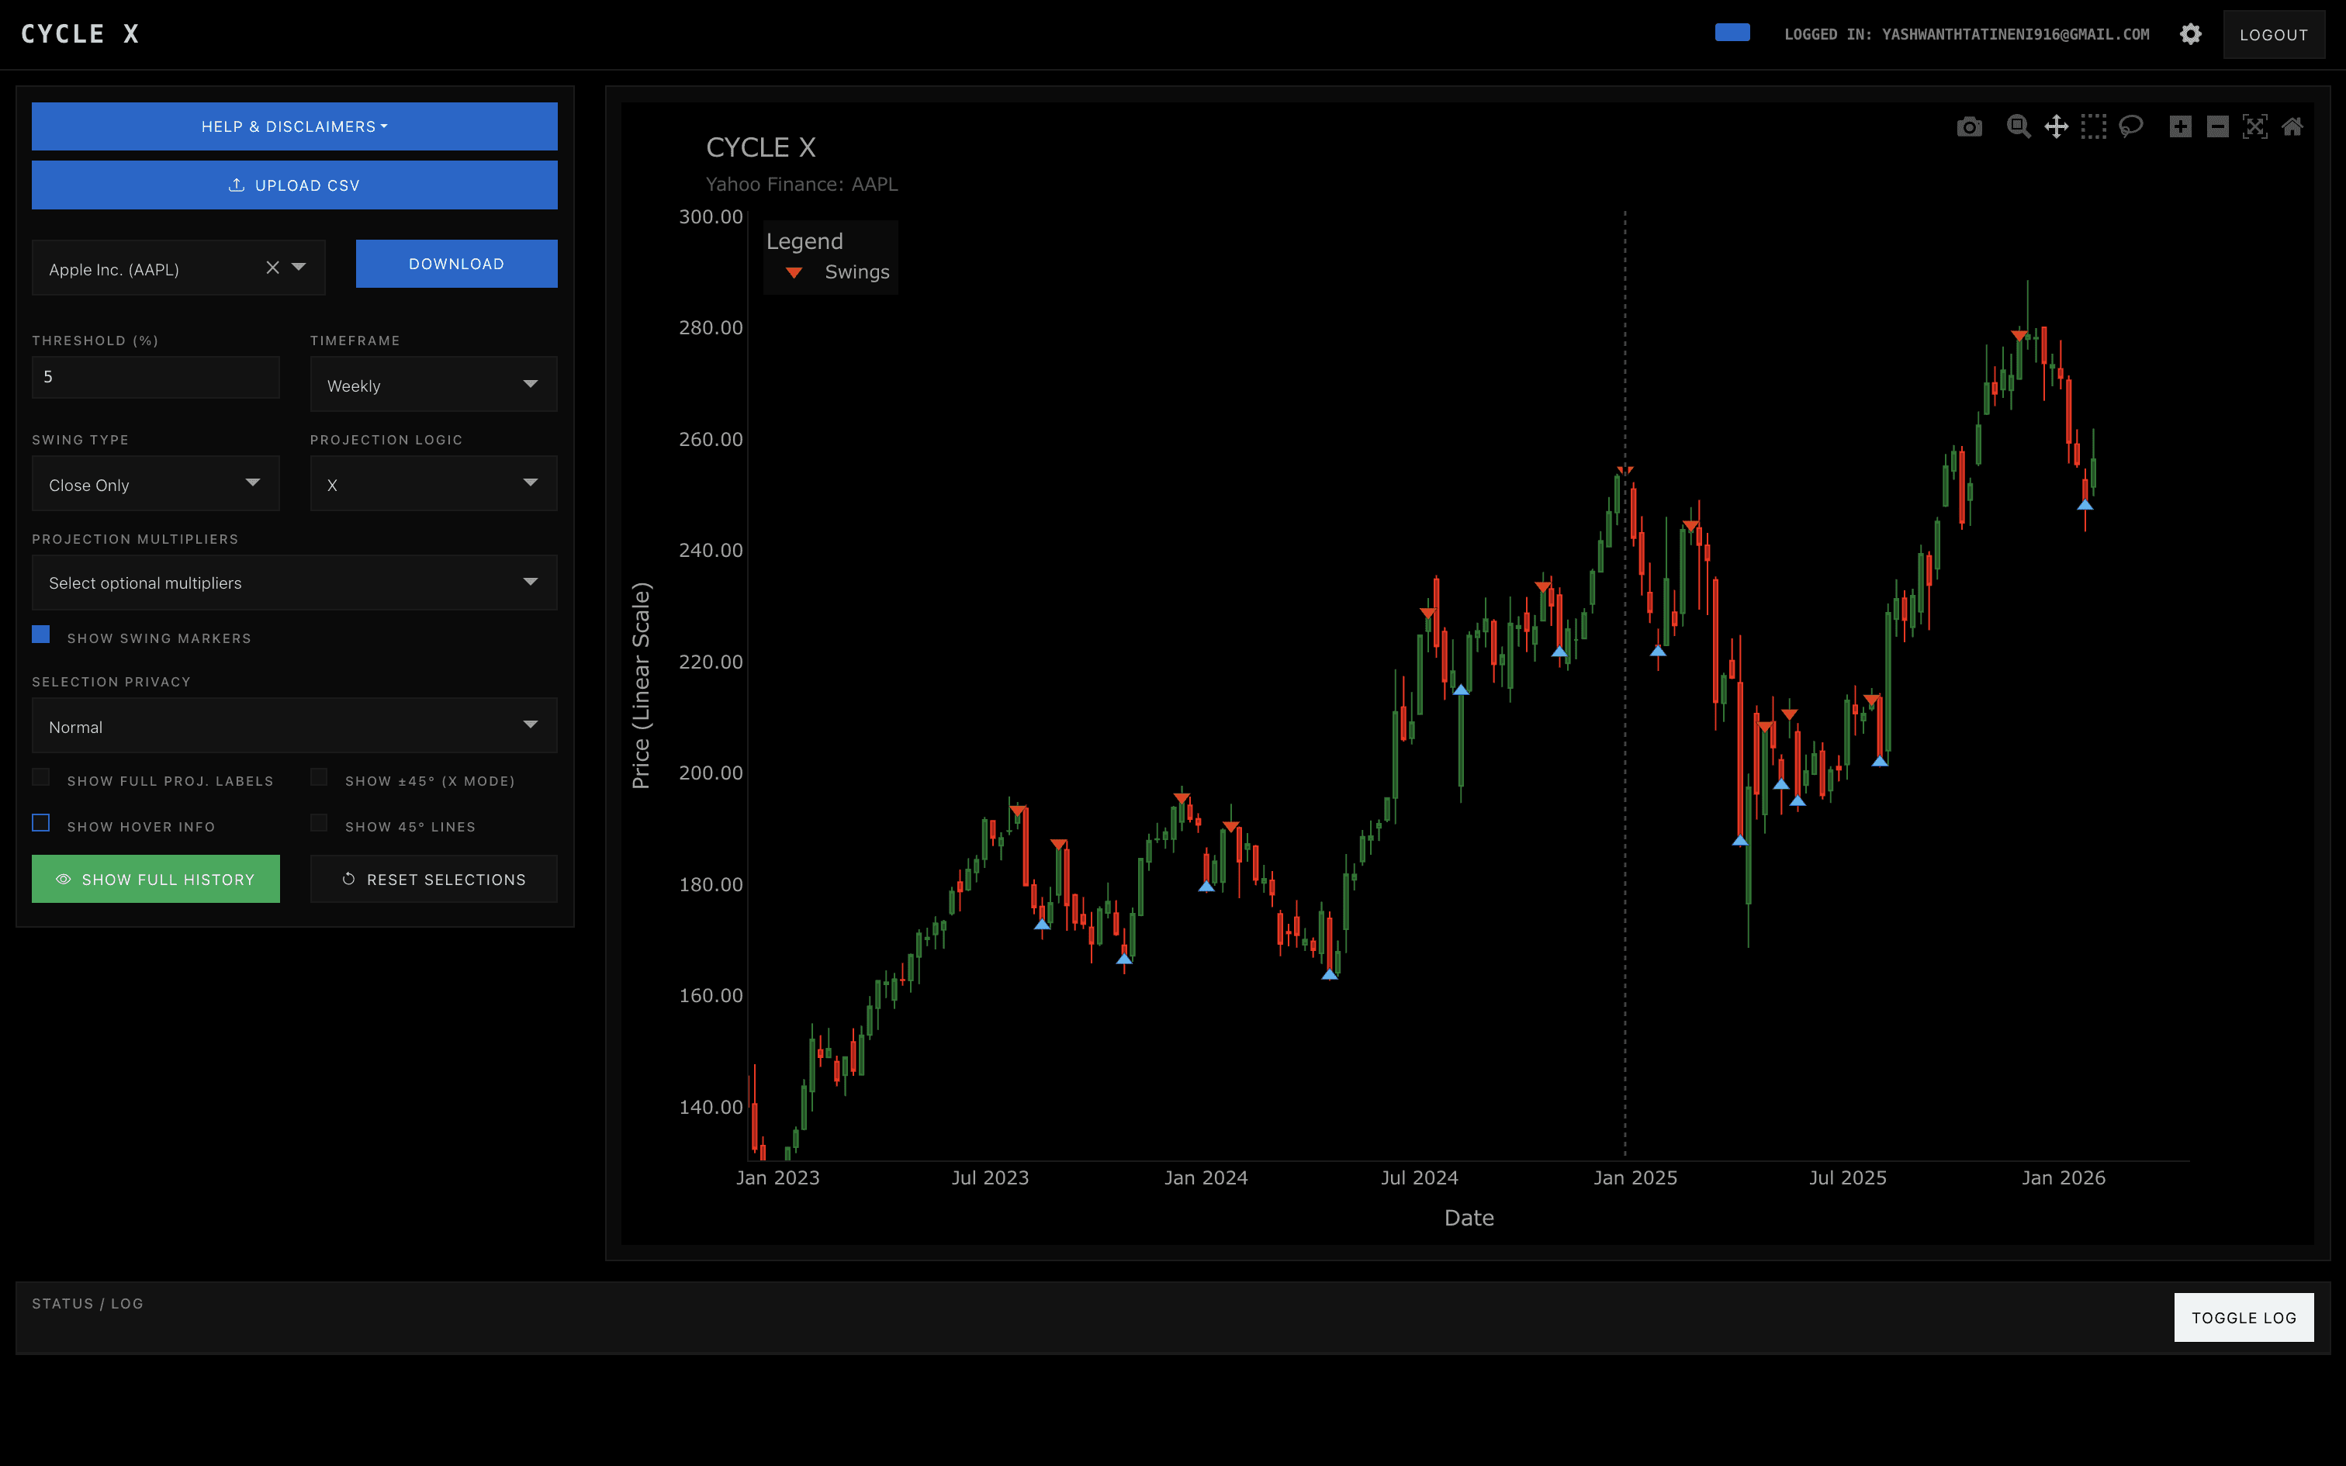Select the Zoom tool in chart toolbar
Image resolution: width=2346 pixels, height=1466 pixels.
pyautogui.click(x=2019, y=127)
